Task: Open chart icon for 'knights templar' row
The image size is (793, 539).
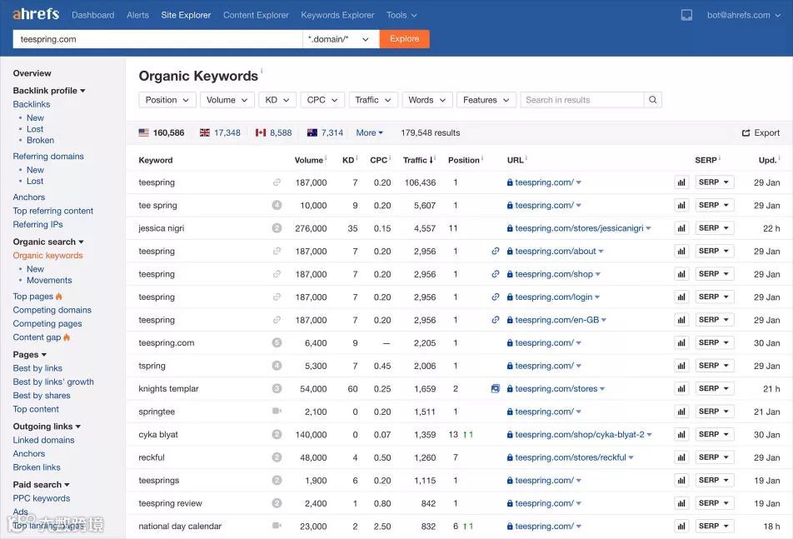Action: (681, 389)
